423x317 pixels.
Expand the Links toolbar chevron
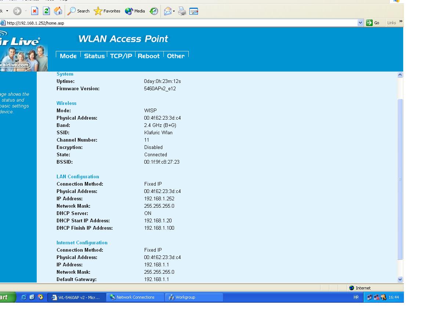click(x=401, y=21)
